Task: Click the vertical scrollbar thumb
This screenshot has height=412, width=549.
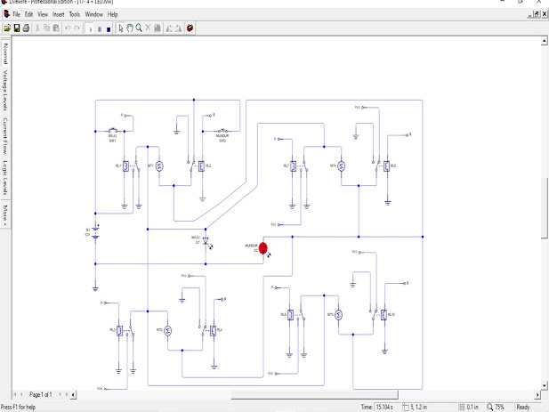Action: coord(544,208)
